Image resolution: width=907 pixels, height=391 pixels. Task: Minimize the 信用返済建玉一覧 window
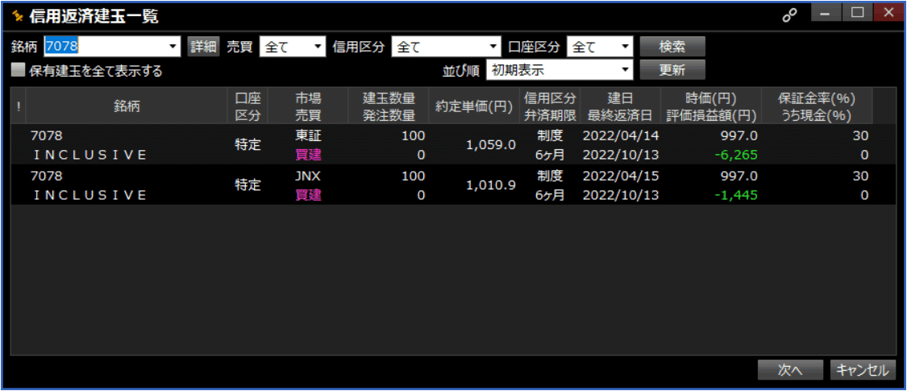[826, 12]
